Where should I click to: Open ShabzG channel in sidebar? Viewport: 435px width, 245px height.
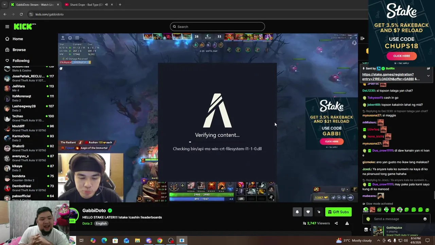(x=29, y=148)
